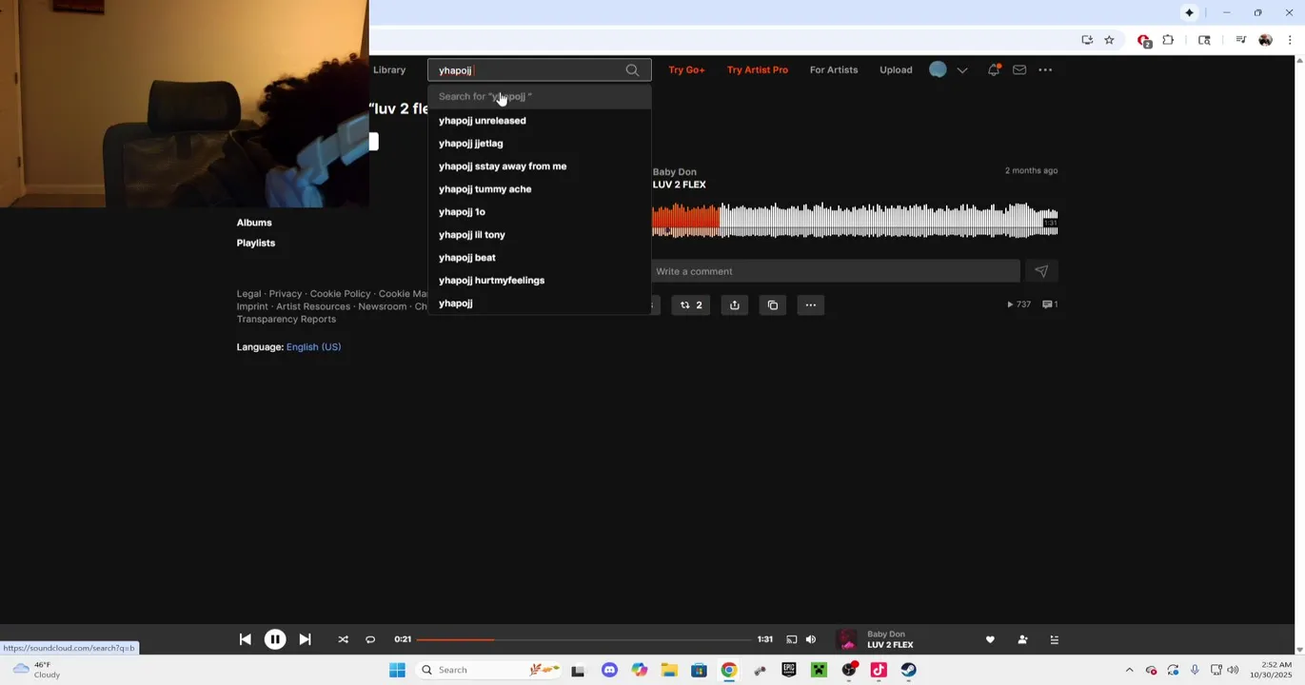Open Steam from taskbar
Viewport: 1305px width, 685px height.
click(909, 670)
